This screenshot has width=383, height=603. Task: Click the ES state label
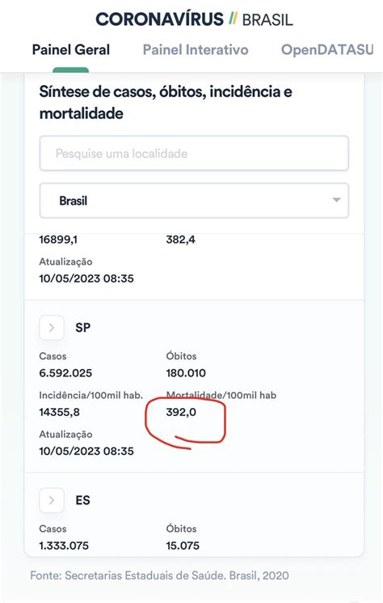pos(82,500)
